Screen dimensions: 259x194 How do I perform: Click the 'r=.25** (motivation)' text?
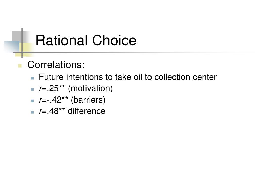point(76,89)
